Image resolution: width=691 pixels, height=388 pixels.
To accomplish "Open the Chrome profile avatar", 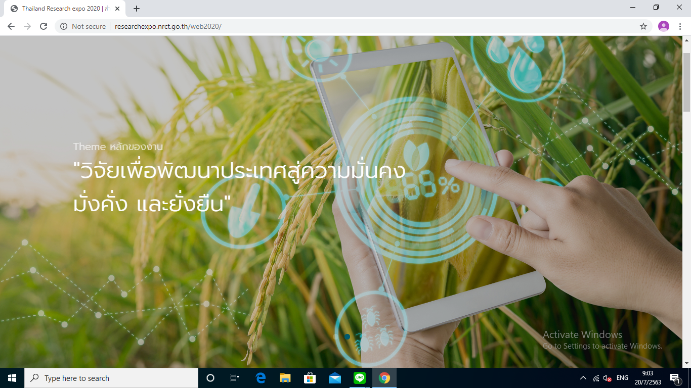I will pyautogui.click(x=664, y=26).
